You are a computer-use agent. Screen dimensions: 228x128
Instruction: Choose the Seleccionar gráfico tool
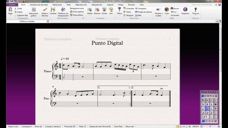click(33, 12)
